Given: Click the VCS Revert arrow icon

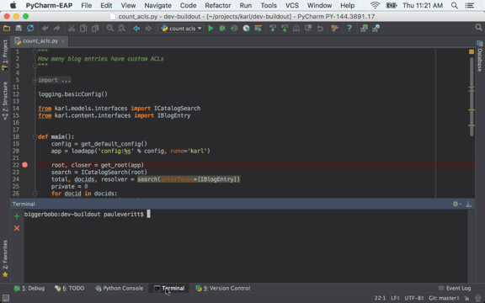Looking at the screenshot, I should pos(320,29).
